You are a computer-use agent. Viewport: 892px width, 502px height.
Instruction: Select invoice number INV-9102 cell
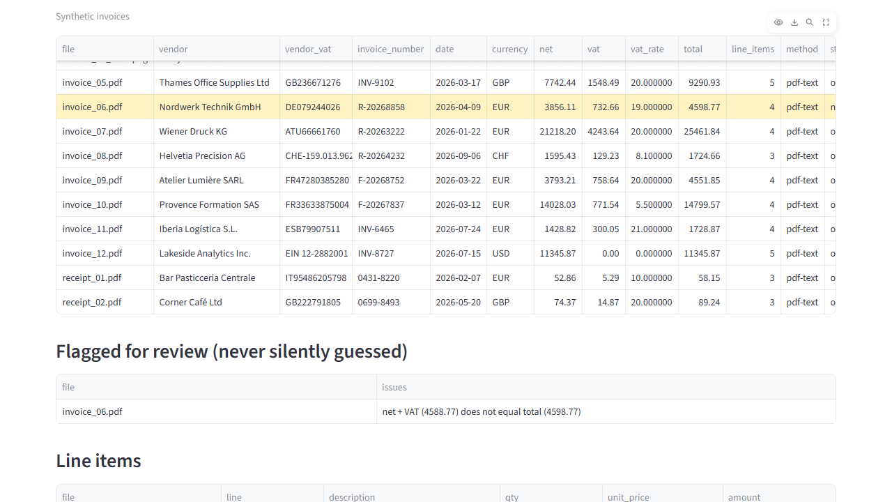click(391, 82)
